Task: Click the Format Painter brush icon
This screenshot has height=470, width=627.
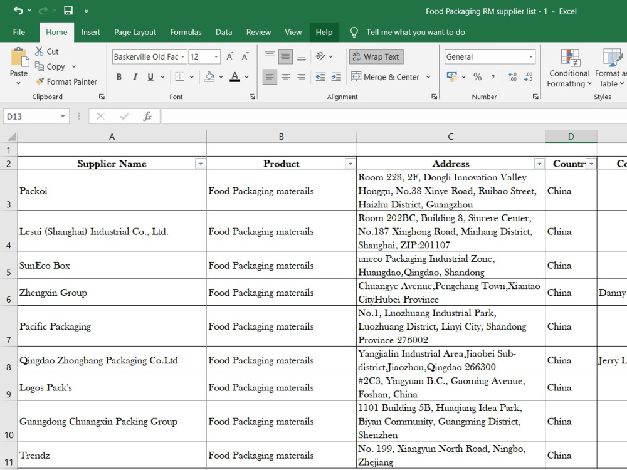Action: (x=40, y=81)
